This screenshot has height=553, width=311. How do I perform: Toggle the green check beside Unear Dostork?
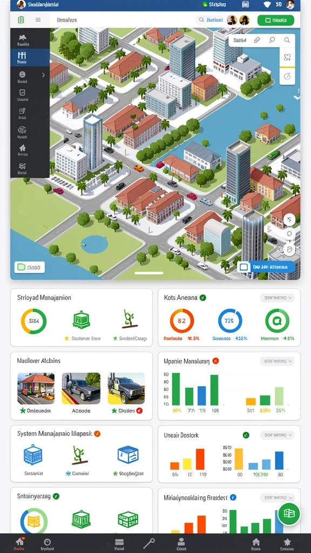[246, 435]
